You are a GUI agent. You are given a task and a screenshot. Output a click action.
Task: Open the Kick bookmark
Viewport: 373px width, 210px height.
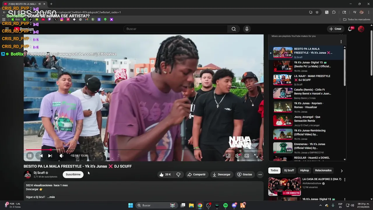coord(16,20)
